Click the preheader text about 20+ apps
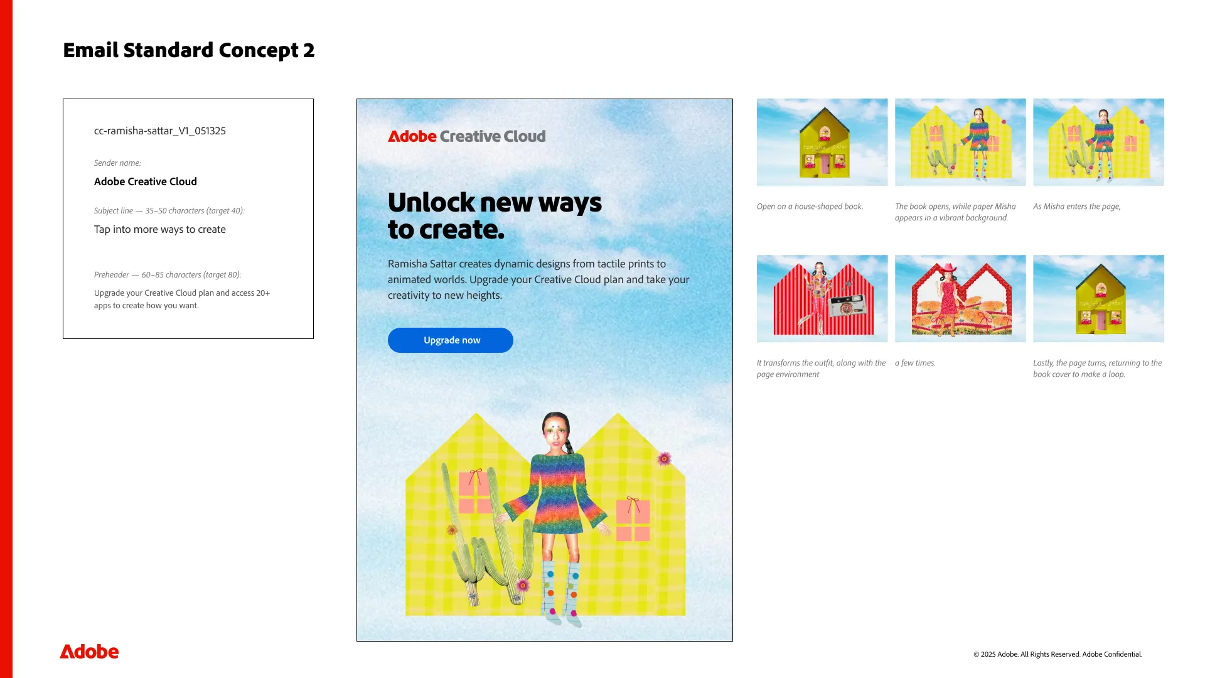This screenshot has width=1205, height=678. 182,299
